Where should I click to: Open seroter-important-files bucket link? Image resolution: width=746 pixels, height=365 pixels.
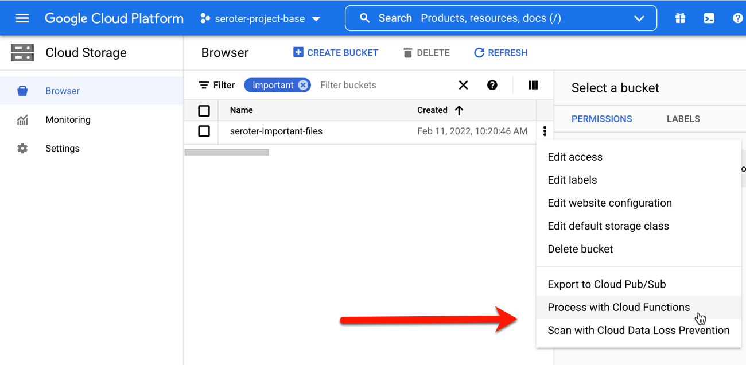click(x=276, y=131)
